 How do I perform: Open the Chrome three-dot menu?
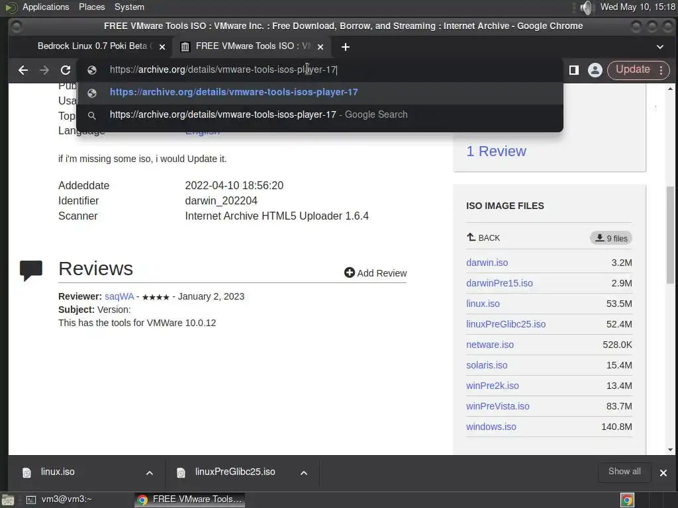click(661, 70)
